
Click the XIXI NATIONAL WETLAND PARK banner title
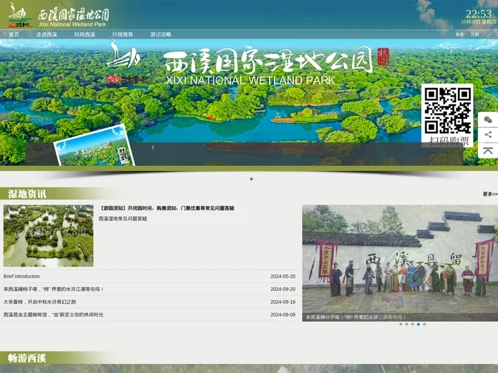tap(250, 80)
